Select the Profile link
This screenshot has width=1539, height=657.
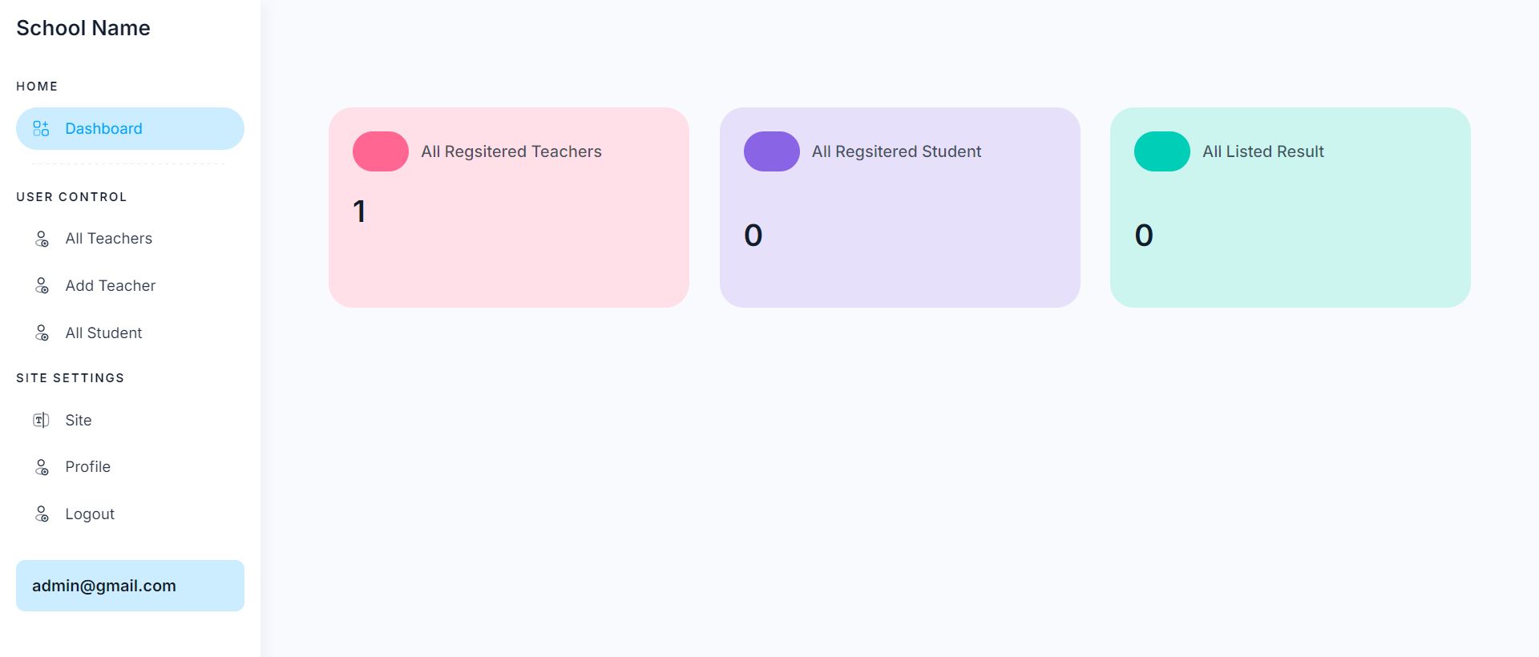coord(87,467)
